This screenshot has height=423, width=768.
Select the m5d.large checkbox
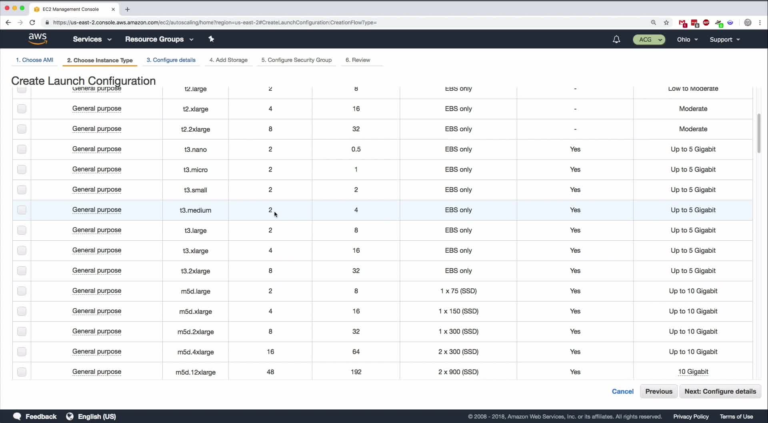(x=22, y=291)
